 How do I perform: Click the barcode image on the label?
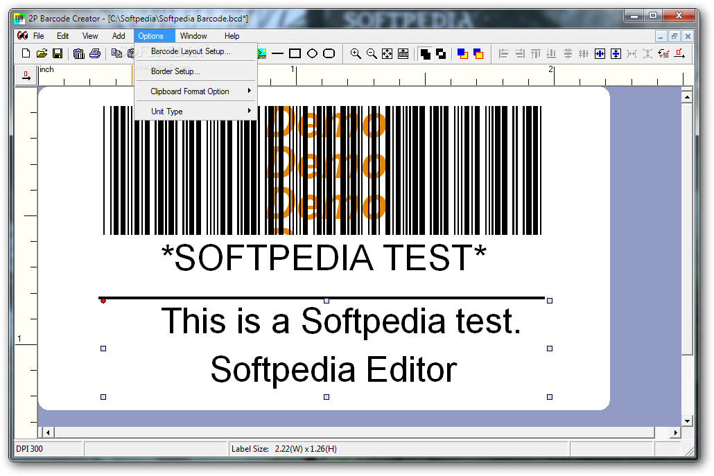[x=322, y=170]
